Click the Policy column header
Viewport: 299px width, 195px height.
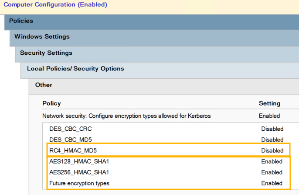(x=51, y=103)
